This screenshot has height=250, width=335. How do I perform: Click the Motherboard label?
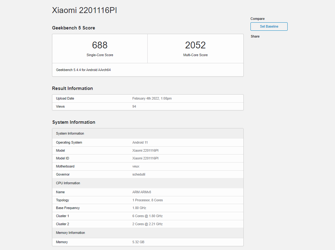pyautogui.click(x=65, y=166)
